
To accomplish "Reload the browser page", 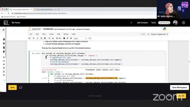I will tap(9, 13).
